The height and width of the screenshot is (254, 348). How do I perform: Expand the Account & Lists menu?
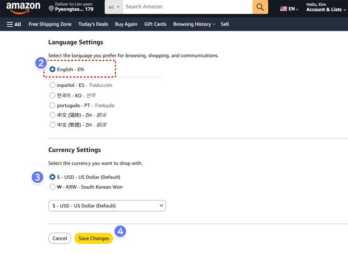point(326,9)
